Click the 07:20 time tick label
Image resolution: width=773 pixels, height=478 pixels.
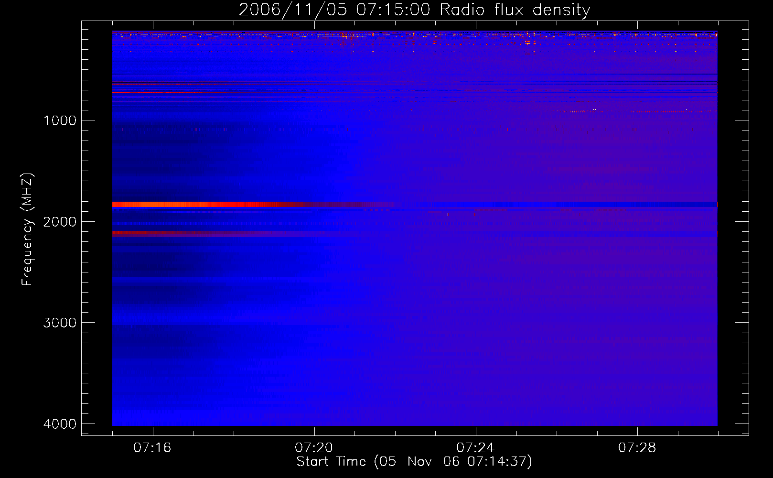[314, 448]
